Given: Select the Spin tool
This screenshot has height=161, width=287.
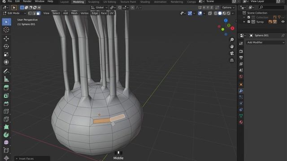Looking at the screenshot, I should point(6,135).
